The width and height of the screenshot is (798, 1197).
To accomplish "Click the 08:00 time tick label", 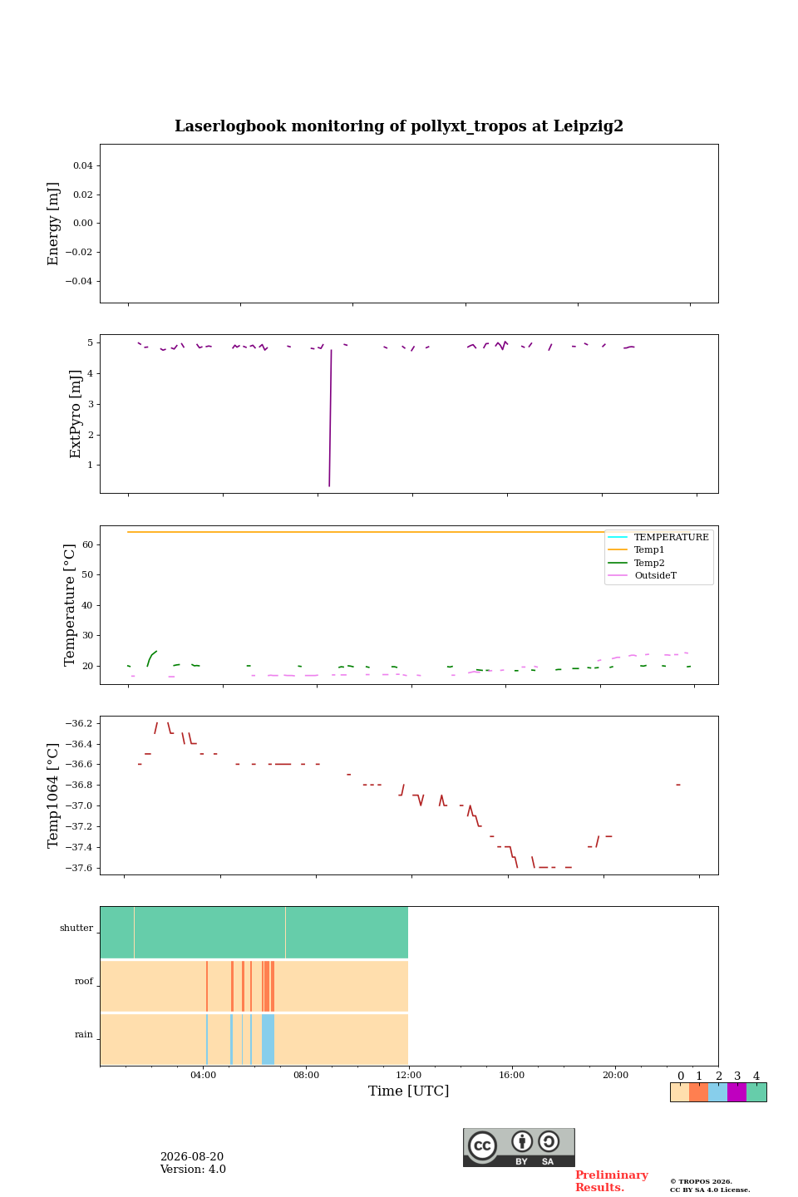I will point(306,1076).
